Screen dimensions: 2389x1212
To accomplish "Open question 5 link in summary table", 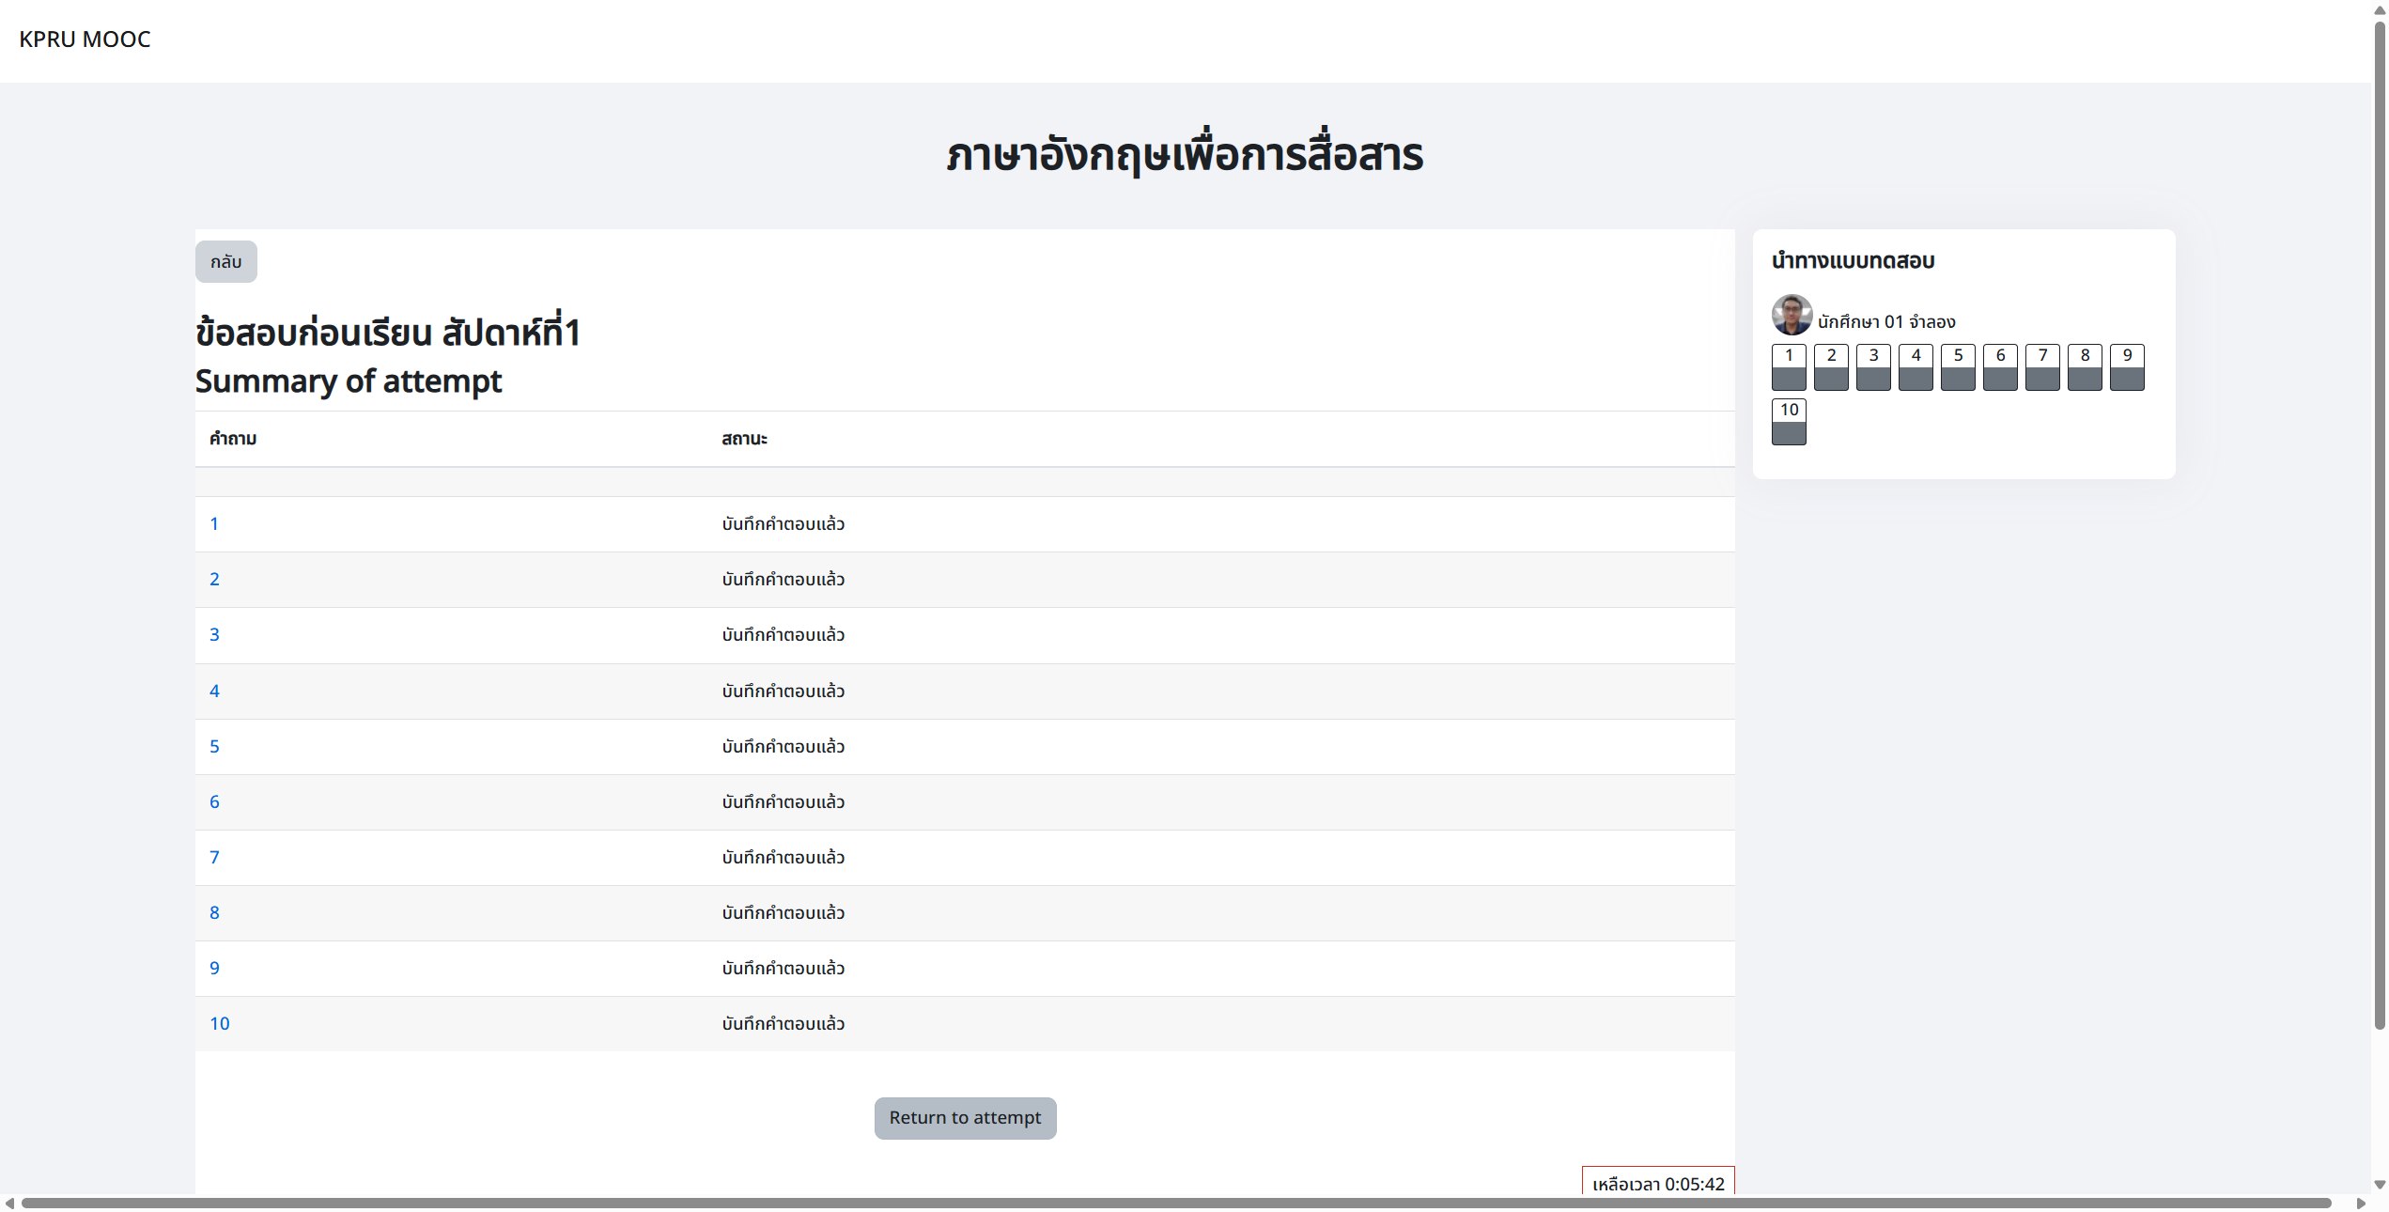I will (214, 747).
